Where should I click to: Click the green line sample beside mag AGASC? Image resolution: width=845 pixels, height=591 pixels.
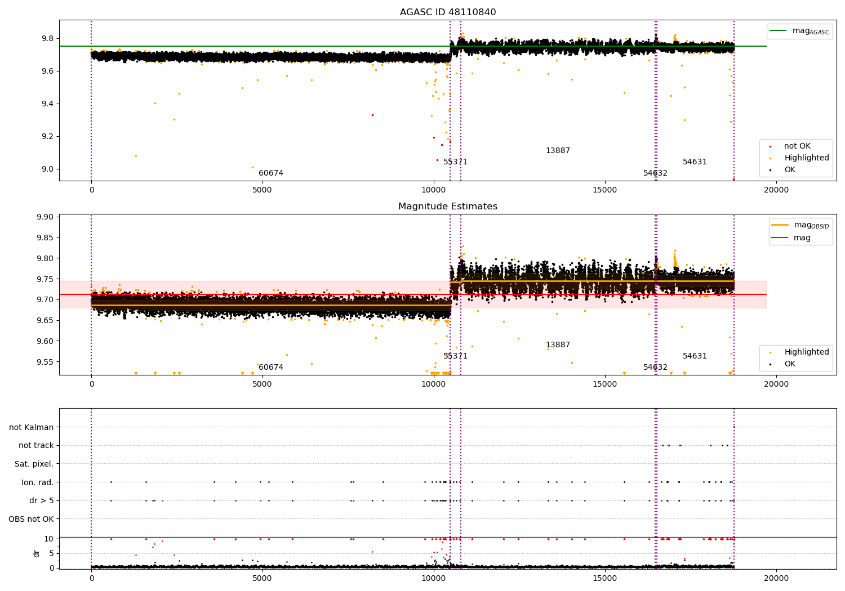pyautogui.click(x=779, y=31)
